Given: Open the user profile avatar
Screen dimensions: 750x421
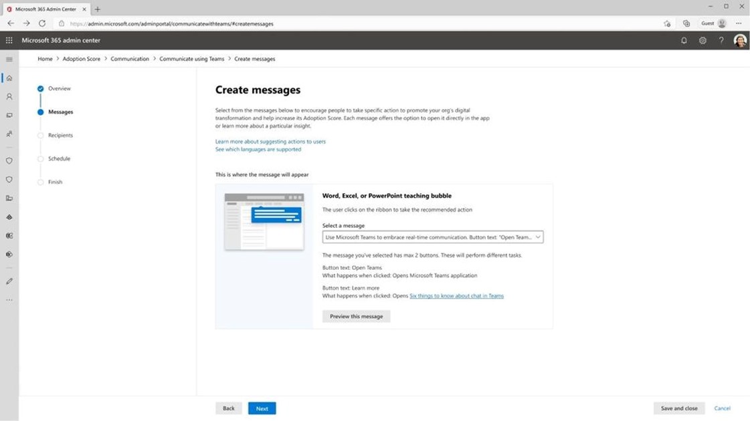Looking at the screenshot, I should (740, 40).
